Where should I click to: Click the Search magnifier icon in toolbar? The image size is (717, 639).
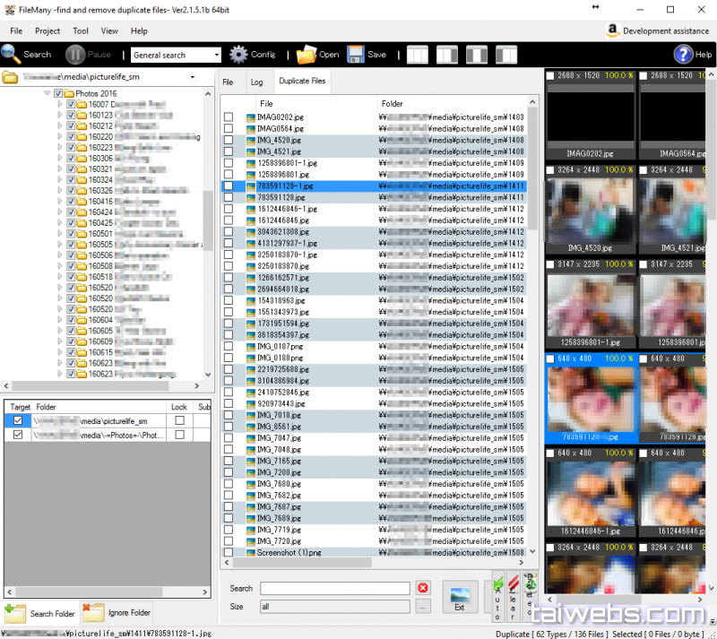coord(13,54)
